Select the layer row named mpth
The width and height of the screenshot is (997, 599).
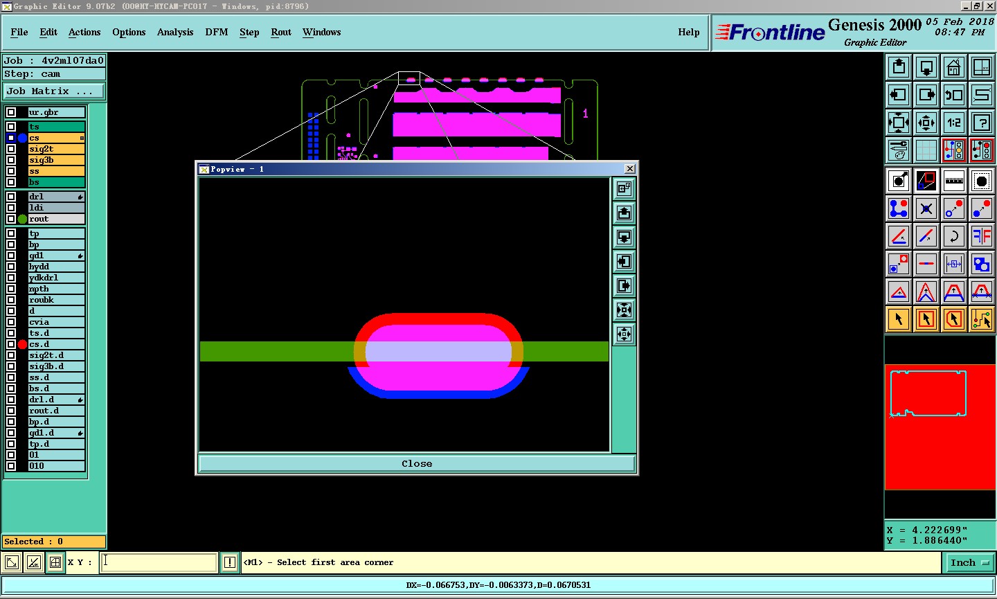click(x=56, y=289)
